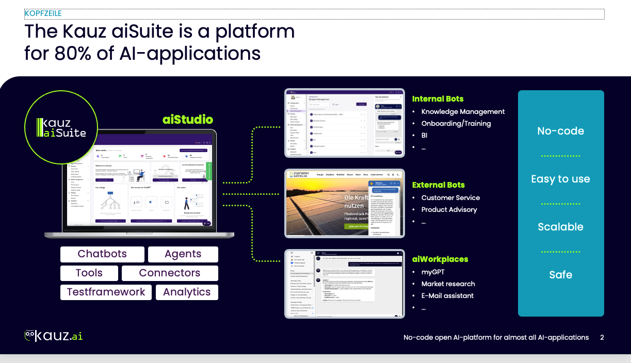631x363 pixels.
Task: Select the Agent Management screenshot thumbnail
Action: point(345,123)
